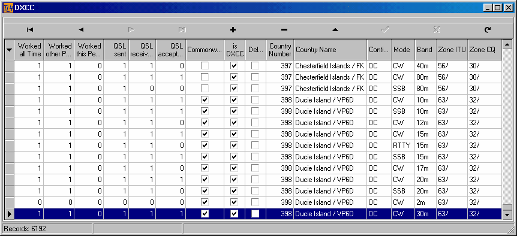Viewport: 517px width, 236px height.
Task: Click the Mode column header
Action: 403,50
